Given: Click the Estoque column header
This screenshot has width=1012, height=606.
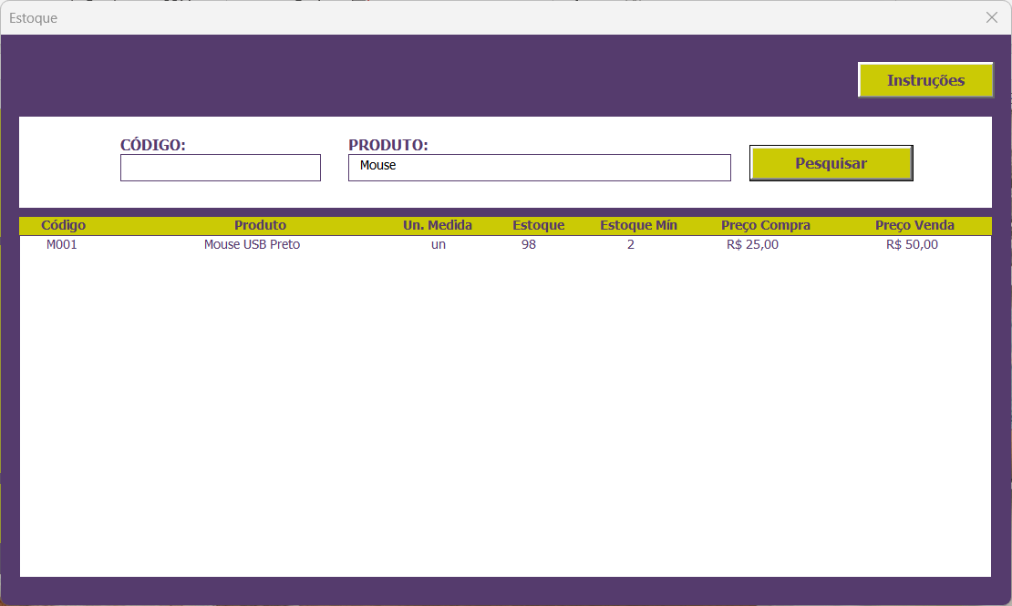Looking at the screenshot, I should [538, 225].
